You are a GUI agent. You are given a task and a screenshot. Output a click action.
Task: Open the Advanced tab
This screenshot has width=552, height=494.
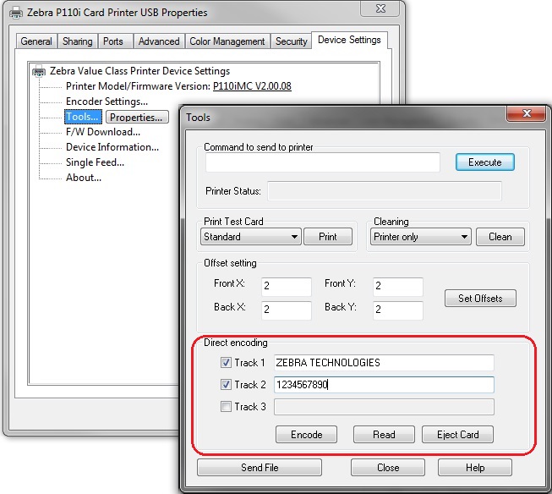159,41
